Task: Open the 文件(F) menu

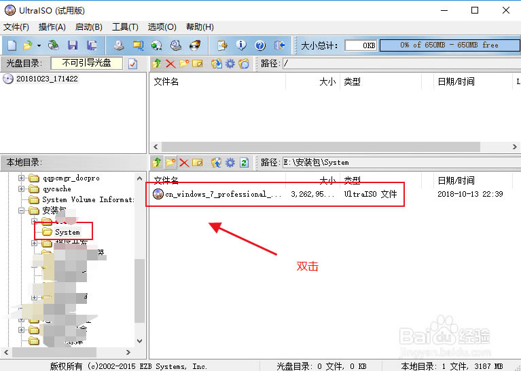Action: click(16, 27)
